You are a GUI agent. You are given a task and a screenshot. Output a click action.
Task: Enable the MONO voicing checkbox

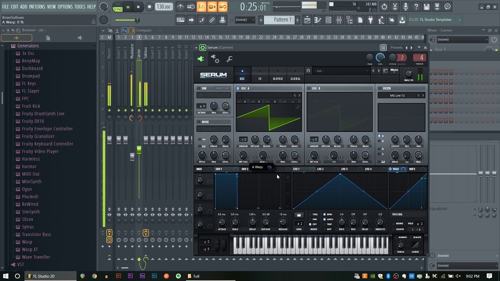pyautogui.click(x=393, y=224)
